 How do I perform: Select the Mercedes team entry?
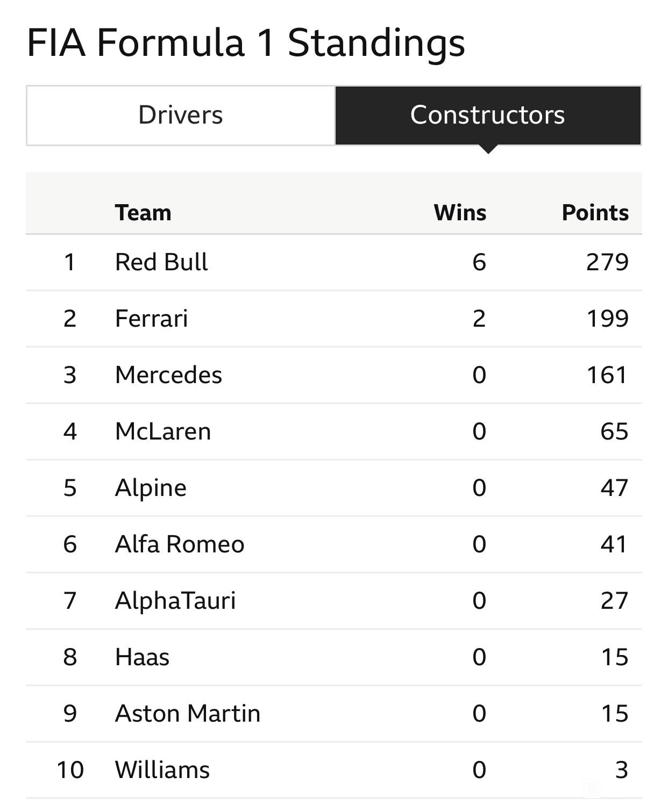click(x=334, y=375)
